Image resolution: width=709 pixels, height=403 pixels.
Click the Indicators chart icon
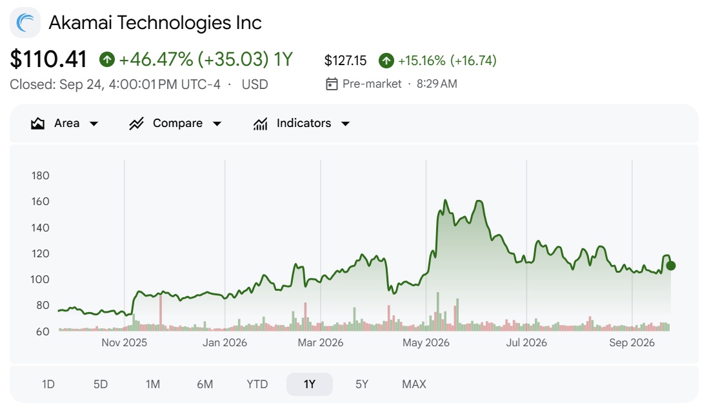point(260,123)
